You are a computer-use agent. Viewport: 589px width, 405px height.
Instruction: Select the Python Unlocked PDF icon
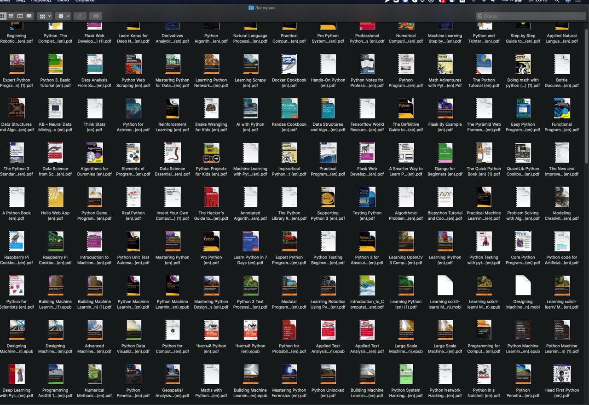pyautogui.click(x=328, y=374)
